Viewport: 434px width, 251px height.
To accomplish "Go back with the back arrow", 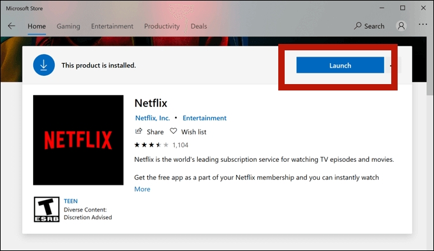I will pos(11,26).
